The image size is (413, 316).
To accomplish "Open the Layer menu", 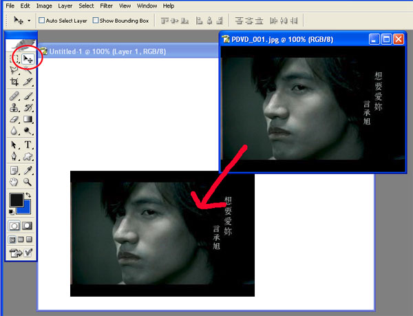I will coord(65,6).
